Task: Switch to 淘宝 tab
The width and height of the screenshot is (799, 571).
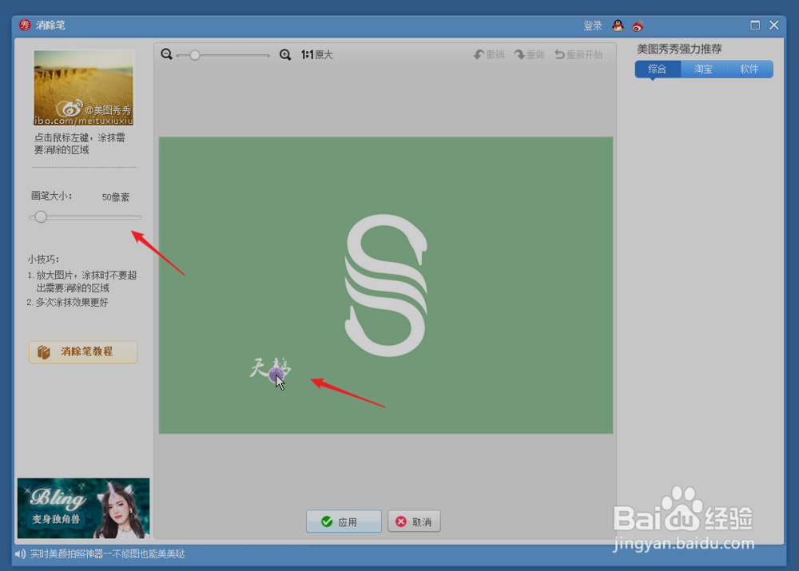Action: pos(703,69)
